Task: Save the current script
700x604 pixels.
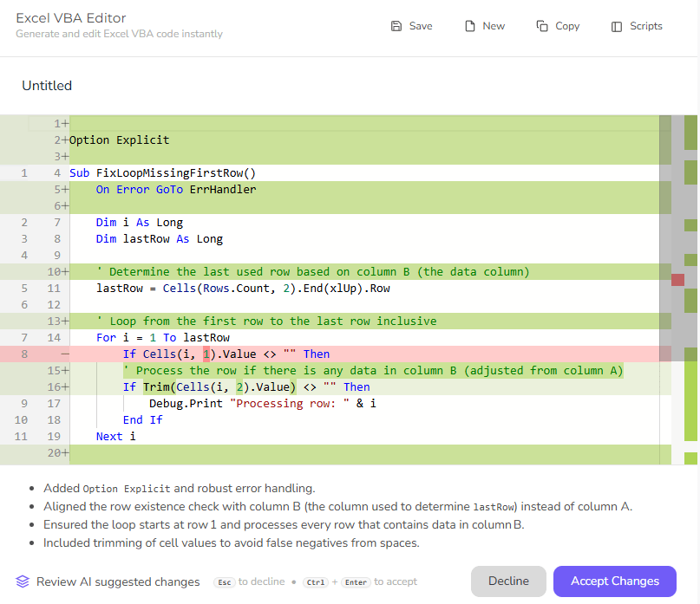Action: click(410, 26)
